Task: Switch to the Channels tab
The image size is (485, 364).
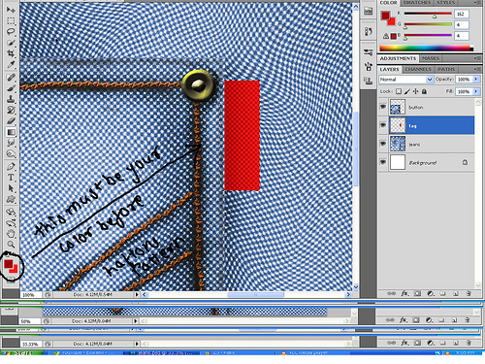Action: point(418,69)
